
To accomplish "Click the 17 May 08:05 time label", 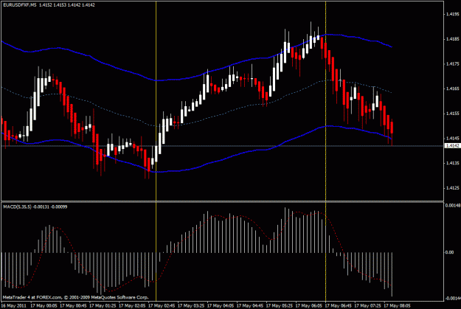I will (397, 306).
